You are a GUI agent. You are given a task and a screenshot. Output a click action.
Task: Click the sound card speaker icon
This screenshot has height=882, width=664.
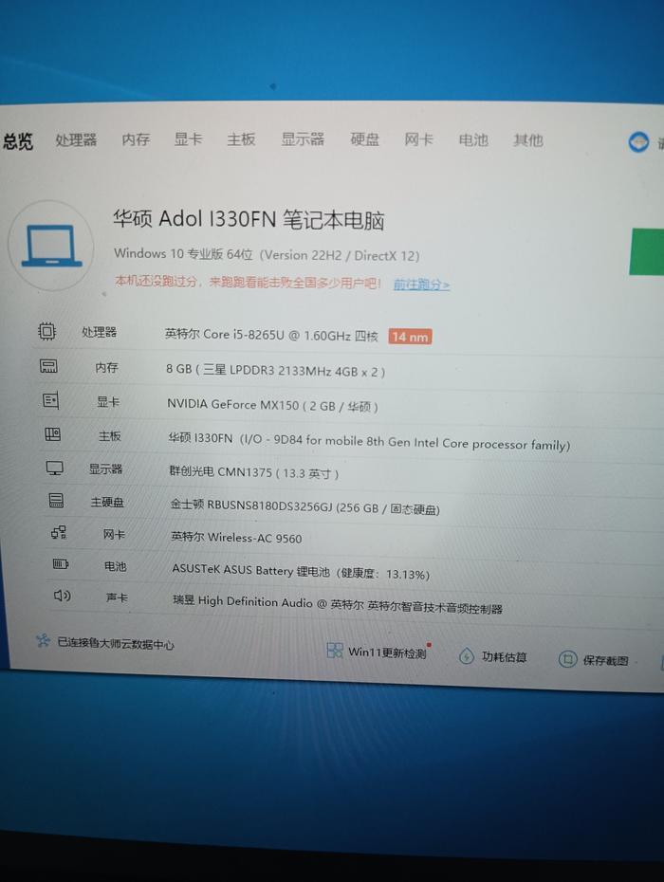[62, 596]
